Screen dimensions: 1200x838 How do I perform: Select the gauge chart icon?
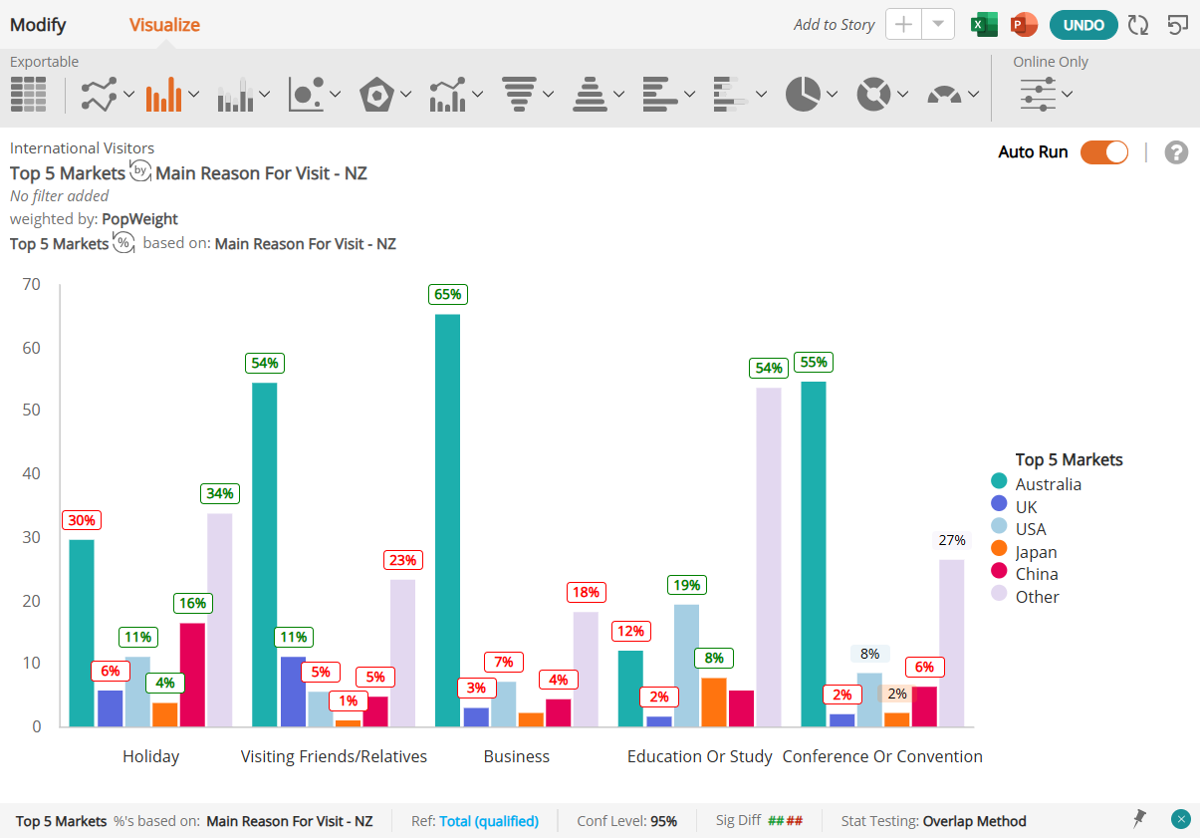point(944,95)
